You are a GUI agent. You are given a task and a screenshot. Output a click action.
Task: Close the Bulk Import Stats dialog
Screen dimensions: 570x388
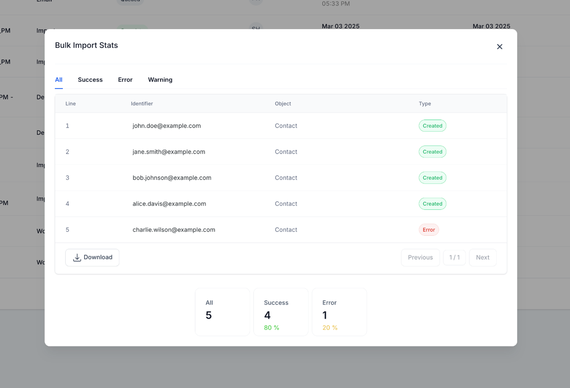(x=499, y=47)
